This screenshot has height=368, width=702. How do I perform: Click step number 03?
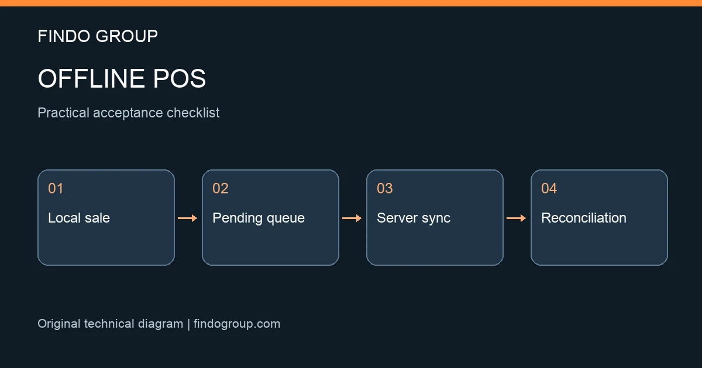(x=385, y=188)
